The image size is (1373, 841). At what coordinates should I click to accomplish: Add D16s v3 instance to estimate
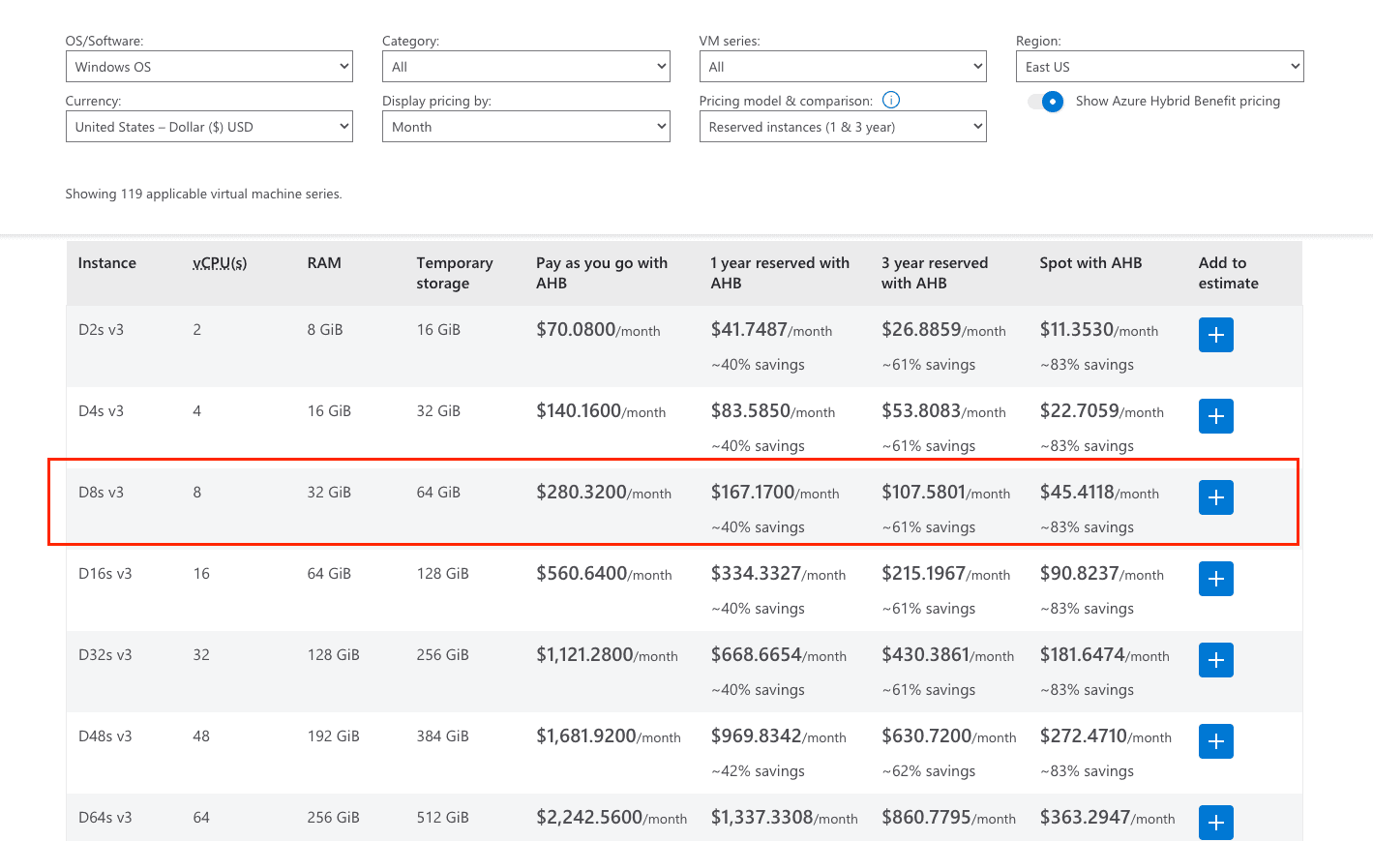click(1215, 579)
